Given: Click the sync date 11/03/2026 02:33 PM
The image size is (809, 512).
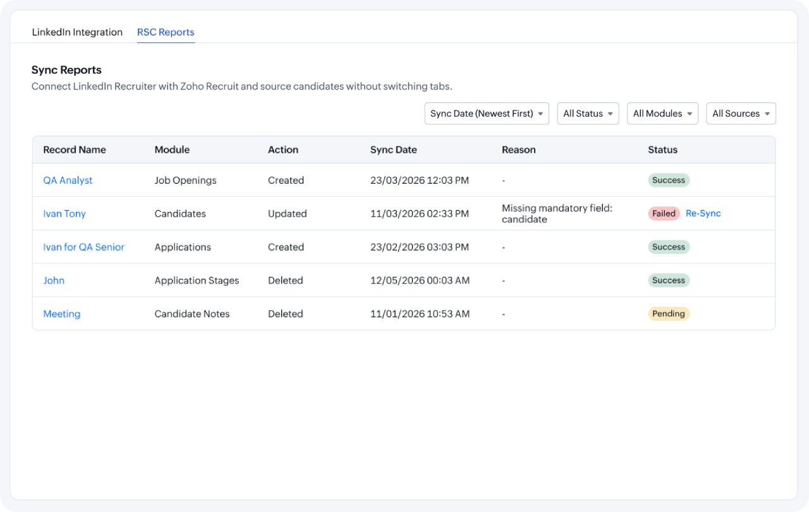Looking at the screenshot, I should tap(420, 214).
